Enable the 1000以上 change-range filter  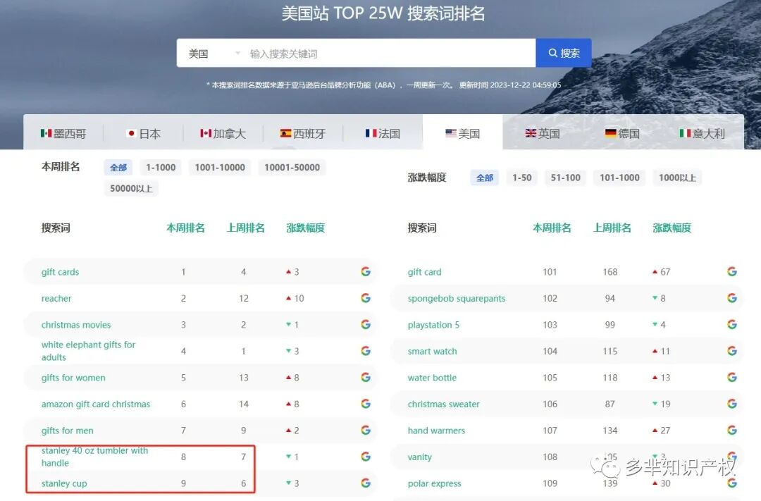(x=677, y=178)
